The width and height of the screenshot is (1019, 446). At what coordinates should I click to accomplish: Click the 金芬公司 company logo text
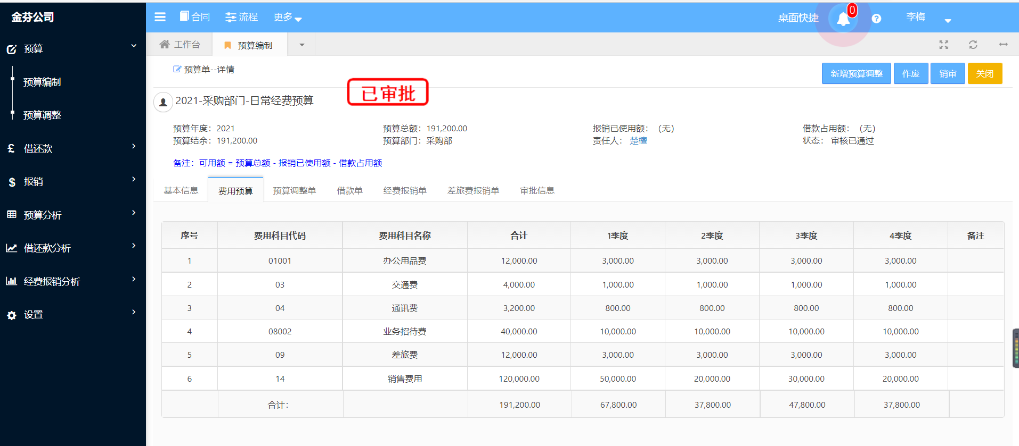[x=33, y=17]
